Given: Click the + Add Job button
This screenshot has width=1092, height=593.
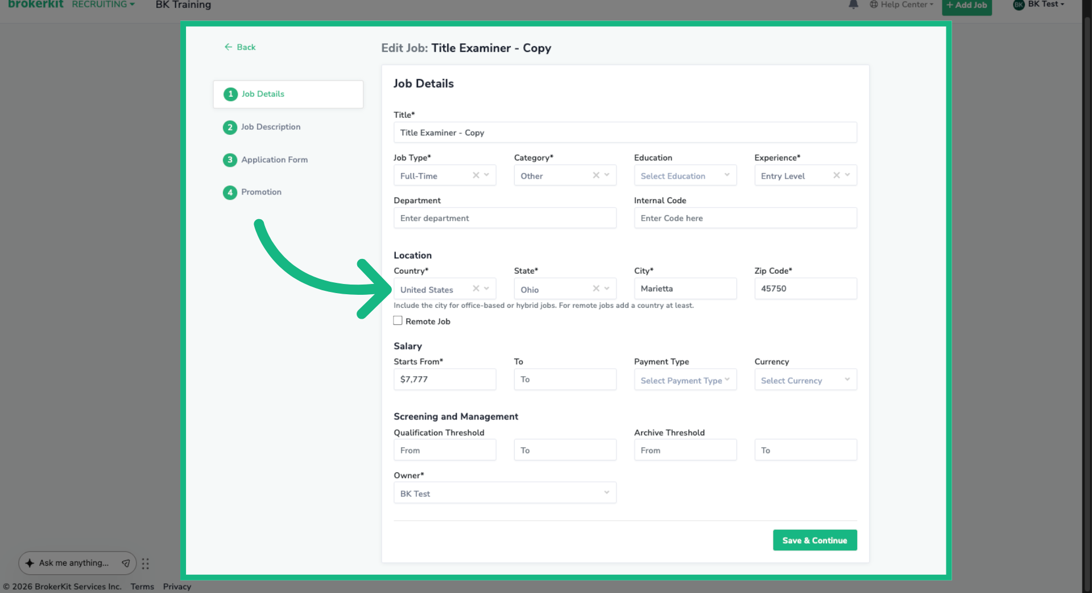Looking at the screenshot, I should [x=966, y=6].
